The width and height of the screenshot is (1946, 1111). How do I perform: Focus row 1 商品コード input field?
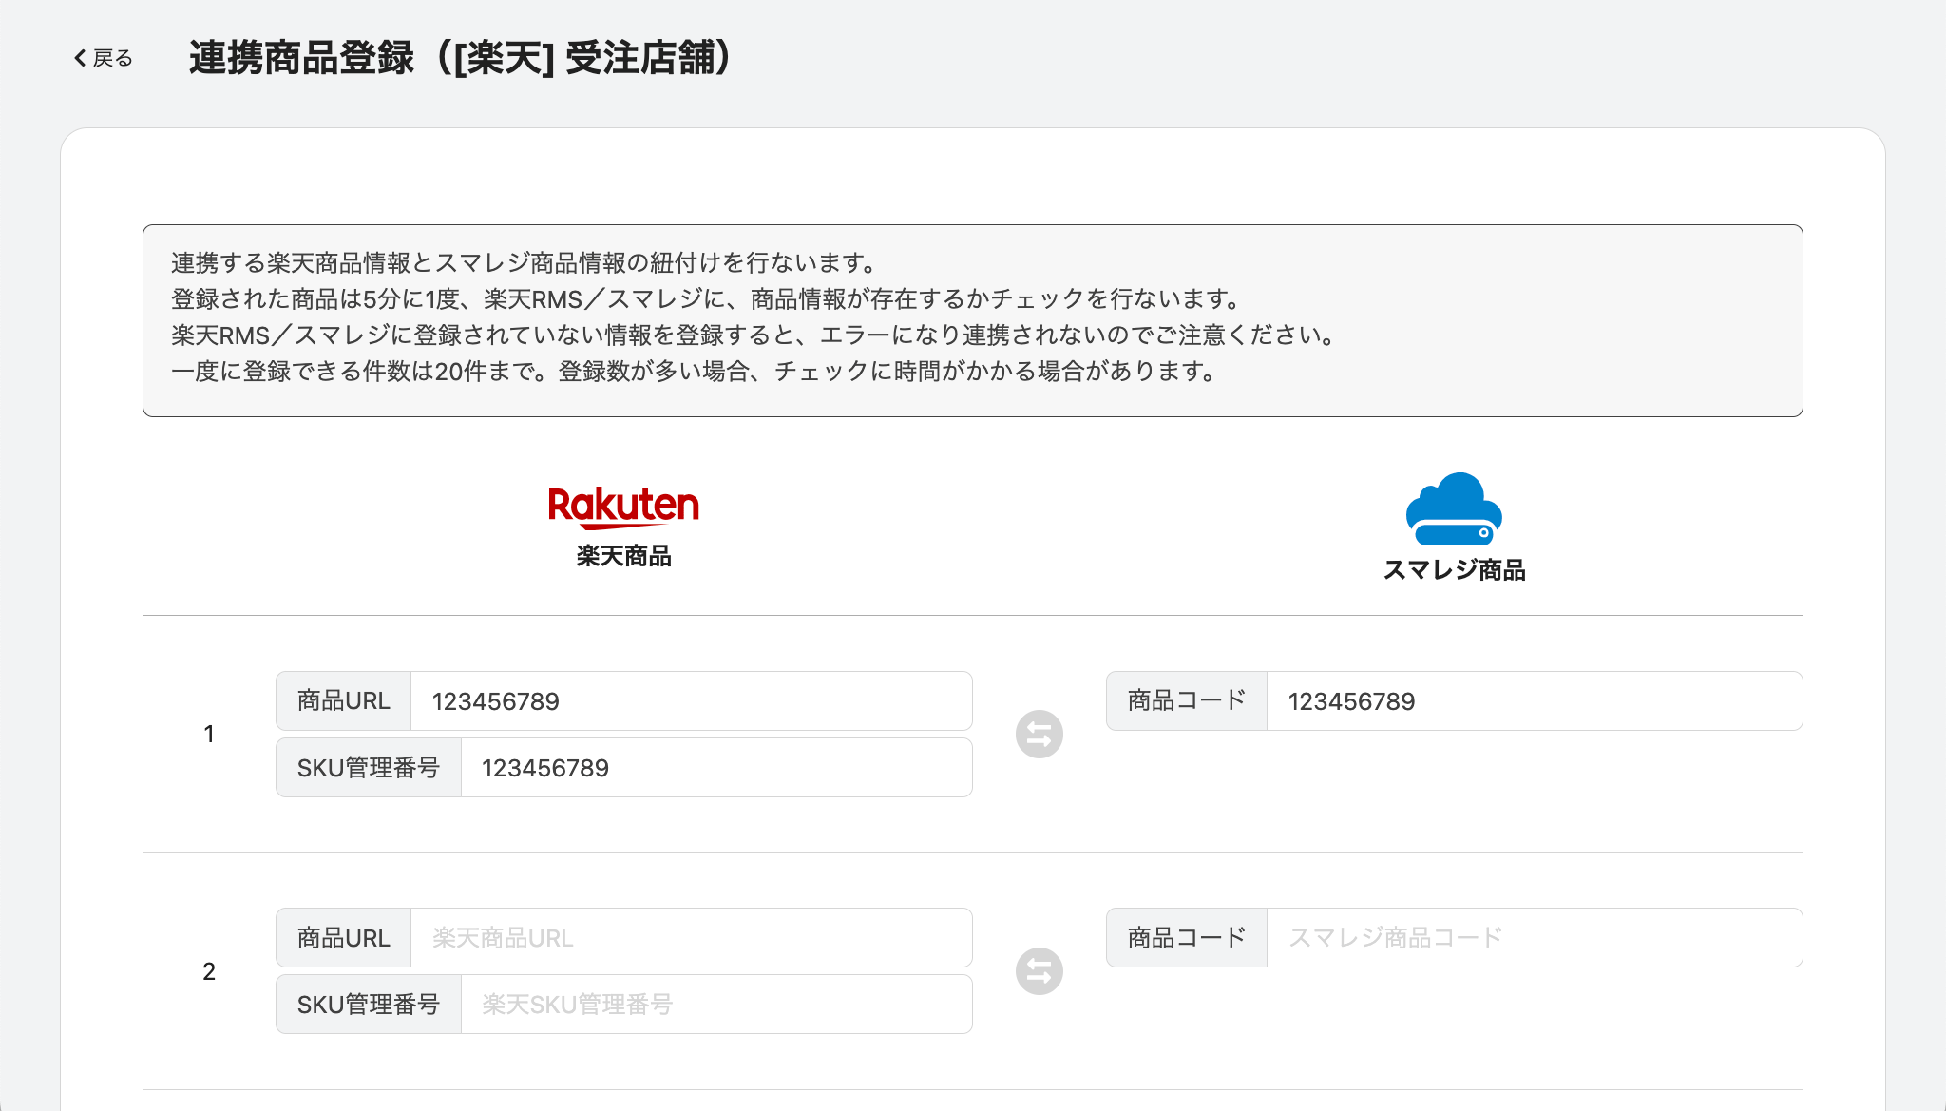[x=1534, y=701]
